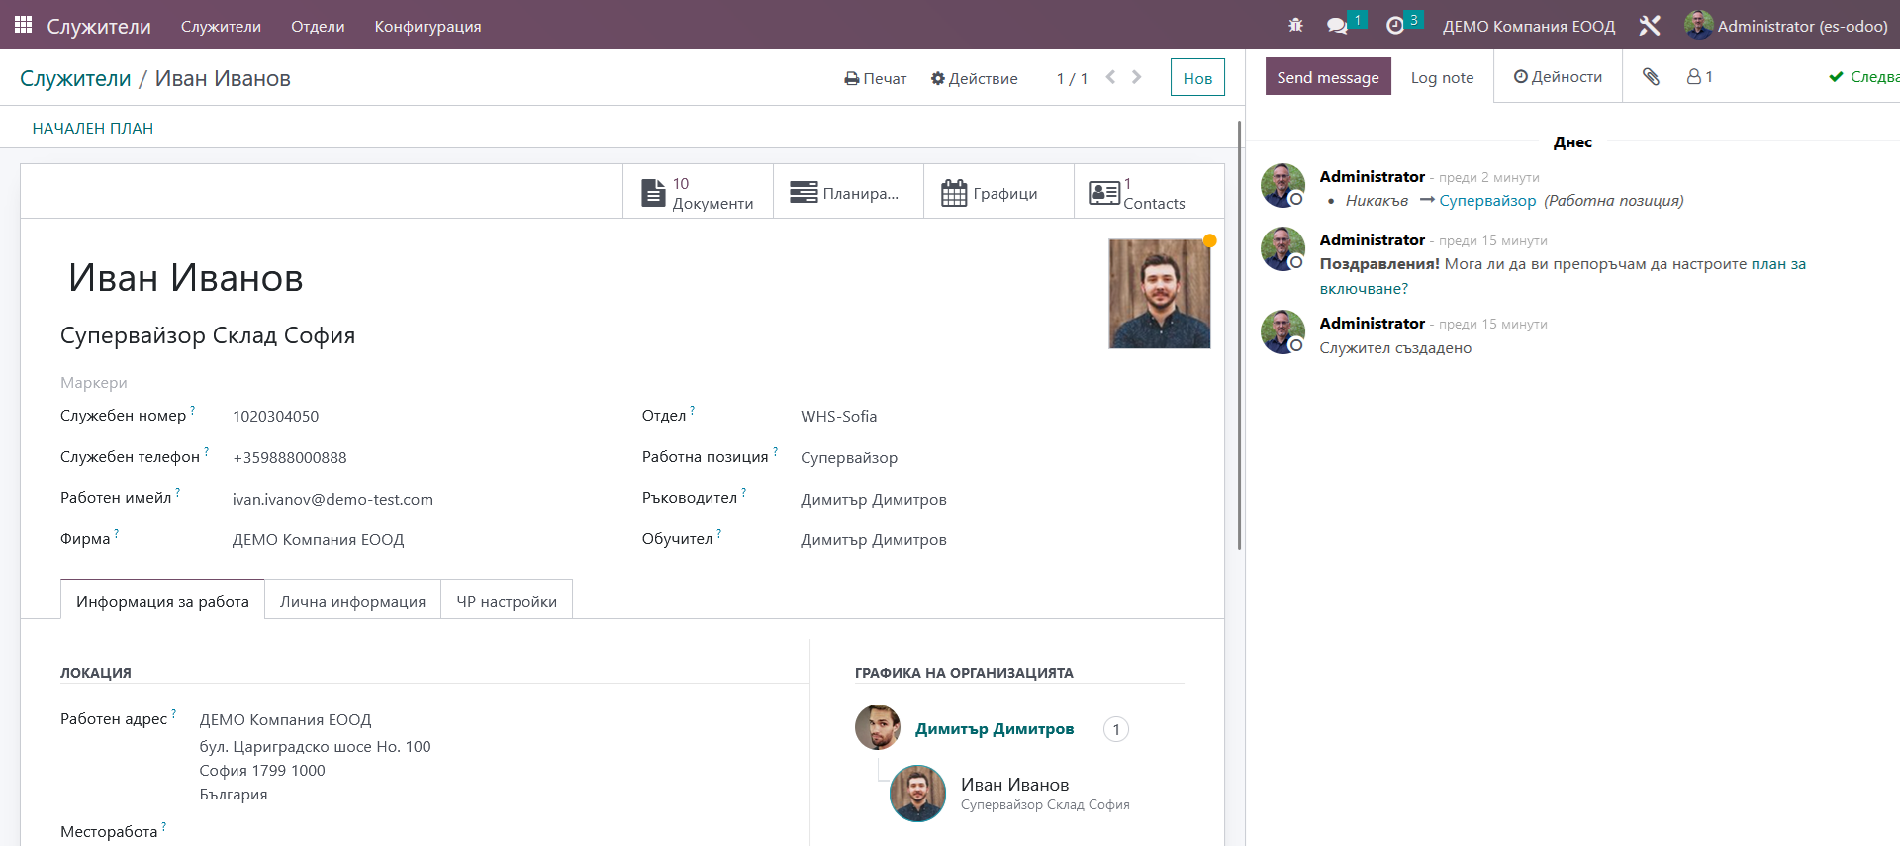Click the план за включване link
The width and height of the screenshot is (1900, 846).
pyautogui.click(x=1564, y=276)
